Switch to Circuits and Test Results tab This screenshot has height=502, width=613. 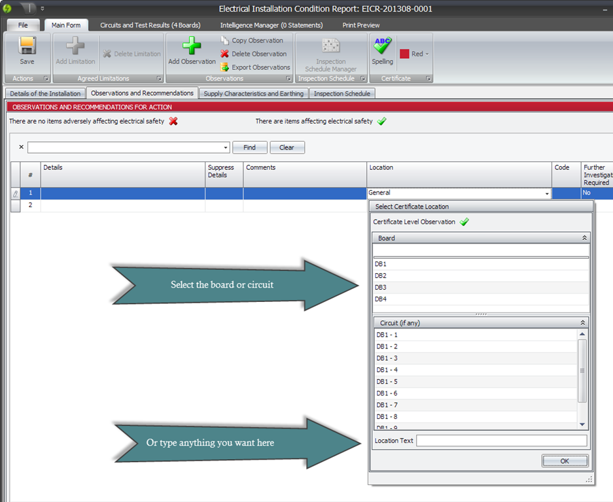[x=150, y=25]
